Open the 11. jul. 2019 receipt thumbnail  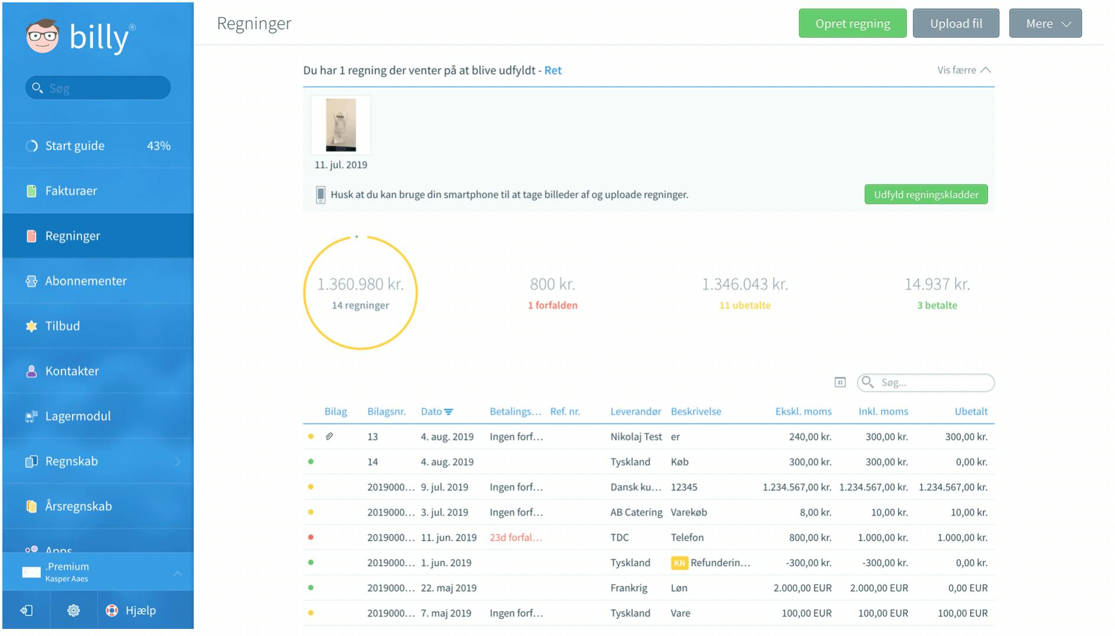pos(341,125)
